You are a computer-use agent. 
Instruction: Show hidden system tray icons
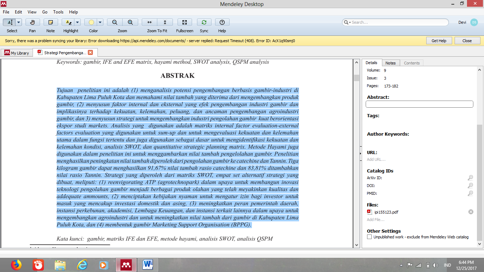(401, 265)
